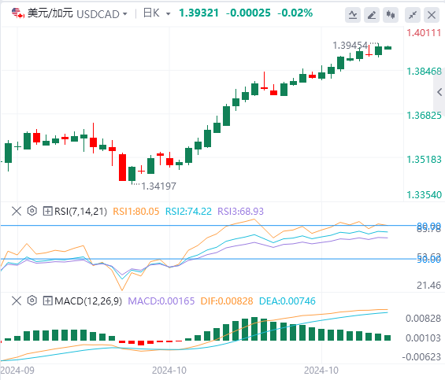Viewport: 445px width, 380px height.
Task: Click the 1.34197 low price marker
Action: tap(158, 186)
